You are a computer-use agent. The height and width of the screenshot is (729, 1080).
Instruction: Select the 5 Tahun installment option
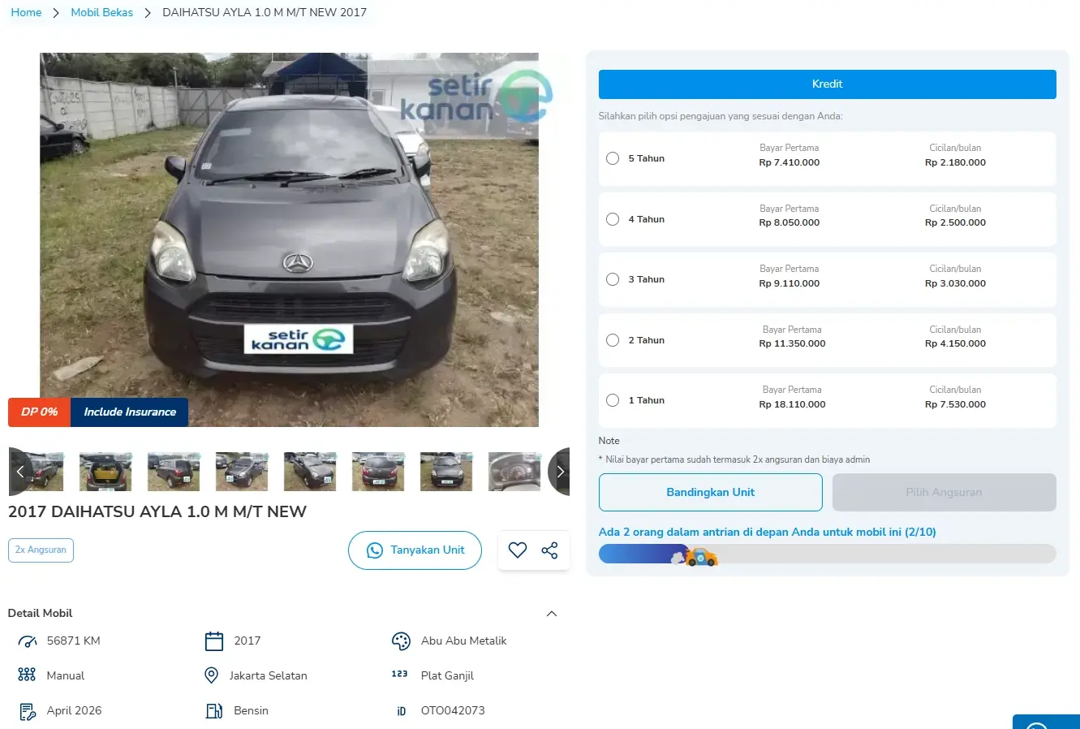pyautogui.click(x=613, y=158)
